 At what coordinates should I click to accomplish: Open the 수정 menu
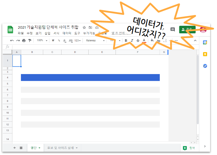pyautogui.click(x=29, y=33)
